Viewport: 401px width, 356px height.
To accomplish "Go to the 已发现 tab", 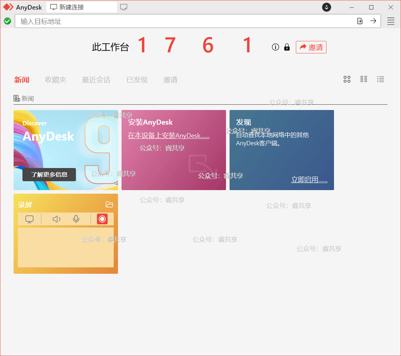I will [x=137, y=80].
